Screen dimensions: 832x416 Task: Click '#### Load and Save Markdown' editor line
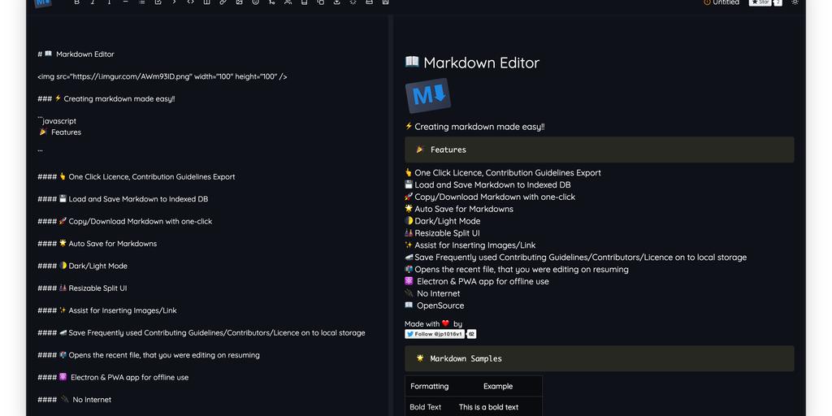click(x=123, y=199)
